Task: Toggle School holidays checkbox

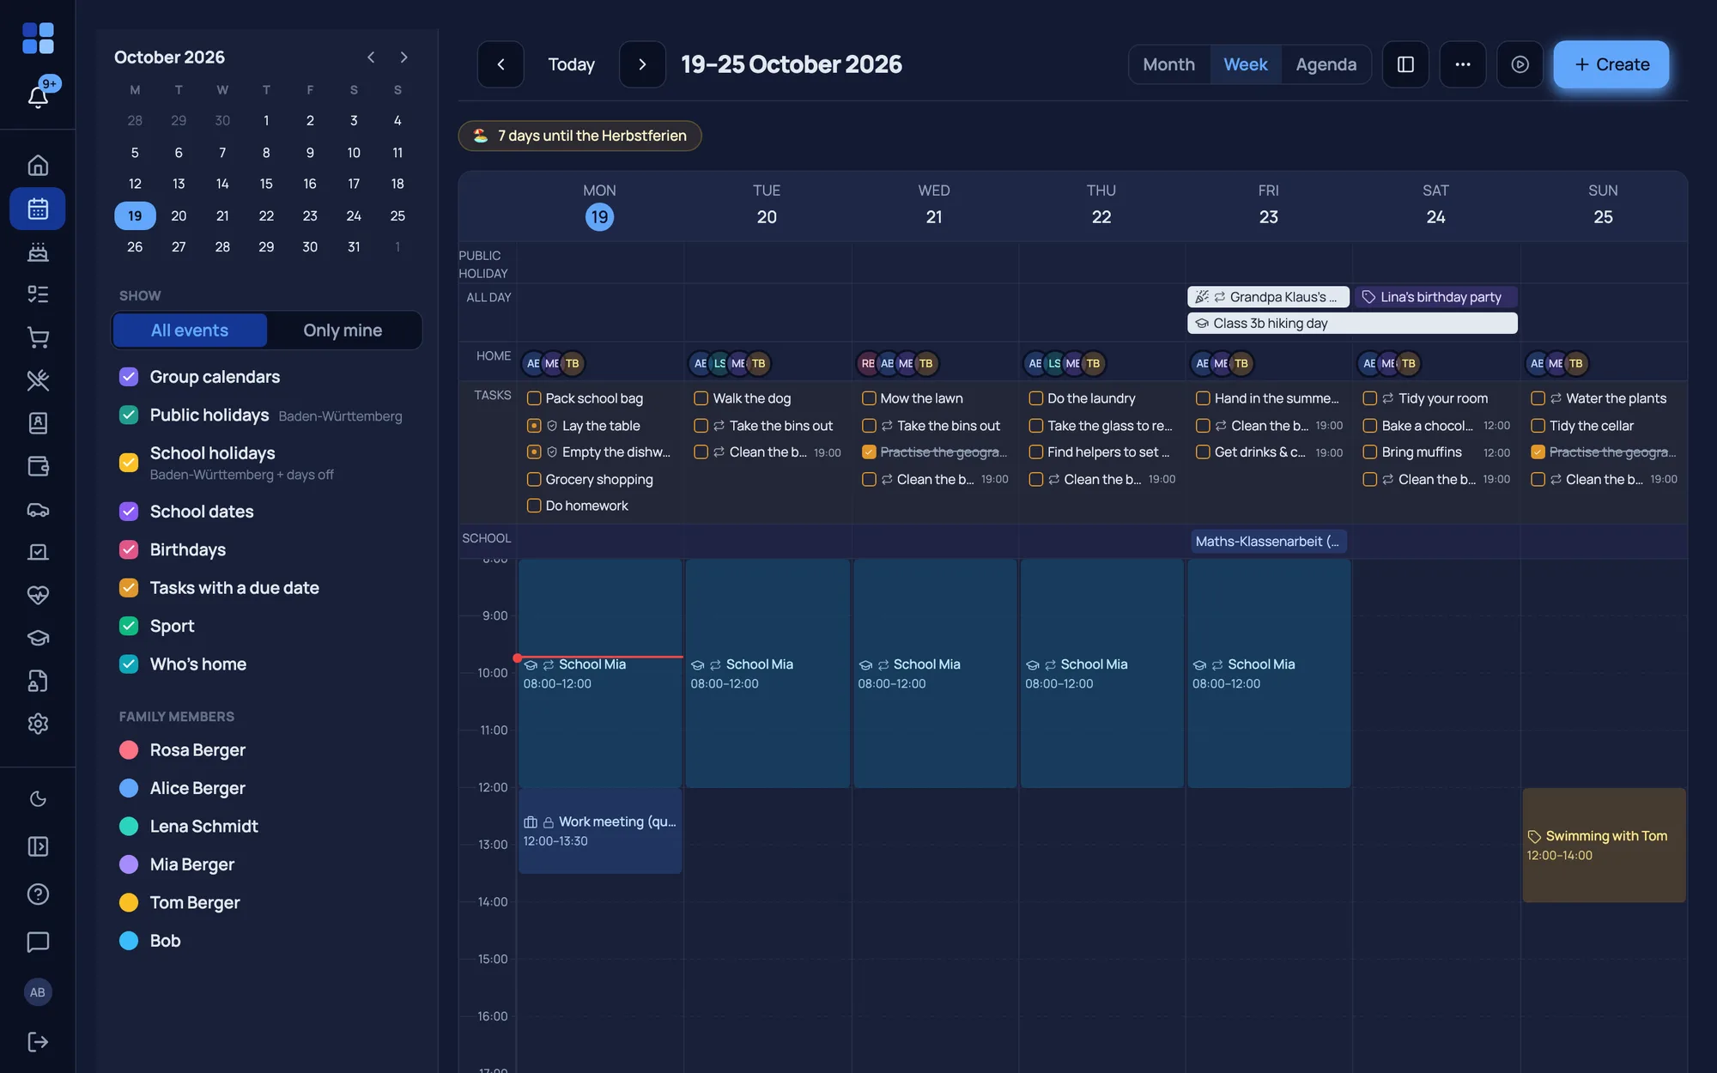Action: pyautogui.click(x=129, y=463)
